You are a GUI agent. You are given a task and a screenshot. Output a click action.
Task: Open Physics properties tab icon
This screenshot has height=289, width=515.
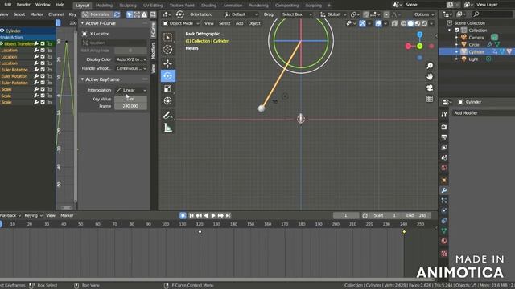[x=444, y=210]
